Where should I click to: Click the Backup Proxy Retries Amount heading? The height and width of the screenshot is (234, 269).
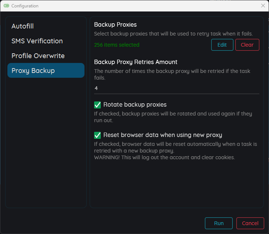(x=136, y=62)
